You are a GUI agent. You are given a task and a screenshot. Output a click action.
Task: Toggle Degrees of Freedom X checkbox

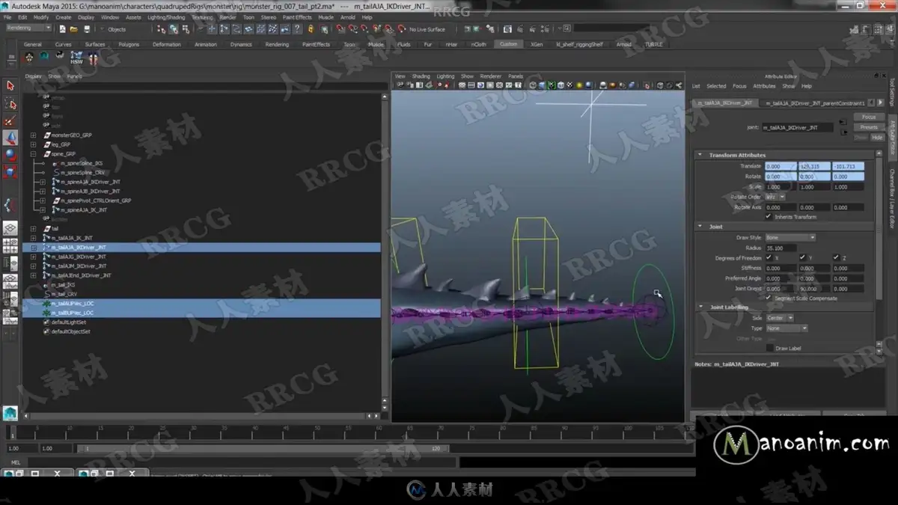[x=768, y=258]
